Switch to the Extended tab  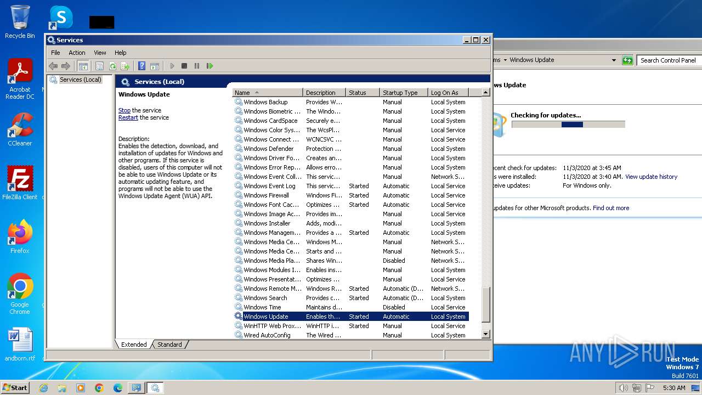(134, 345)
